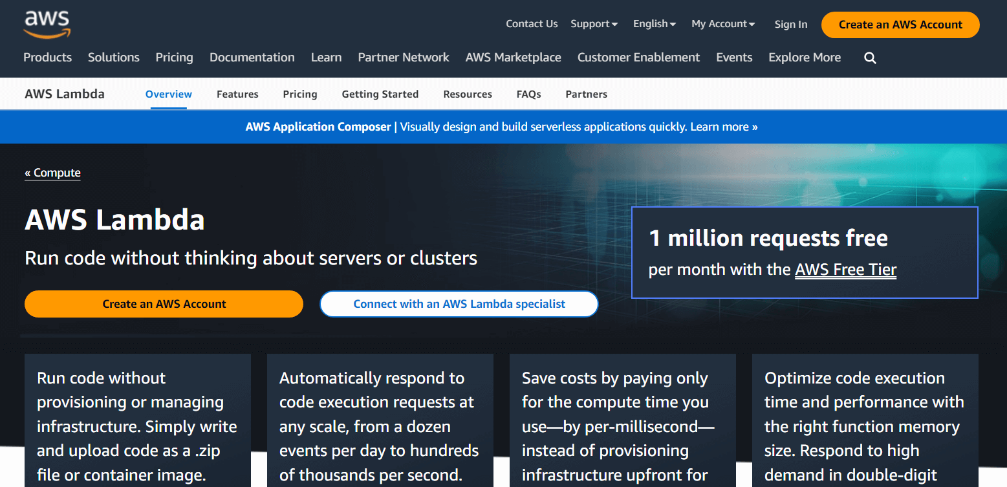
Task: Select the Features tab
Action: click(237, 94)
